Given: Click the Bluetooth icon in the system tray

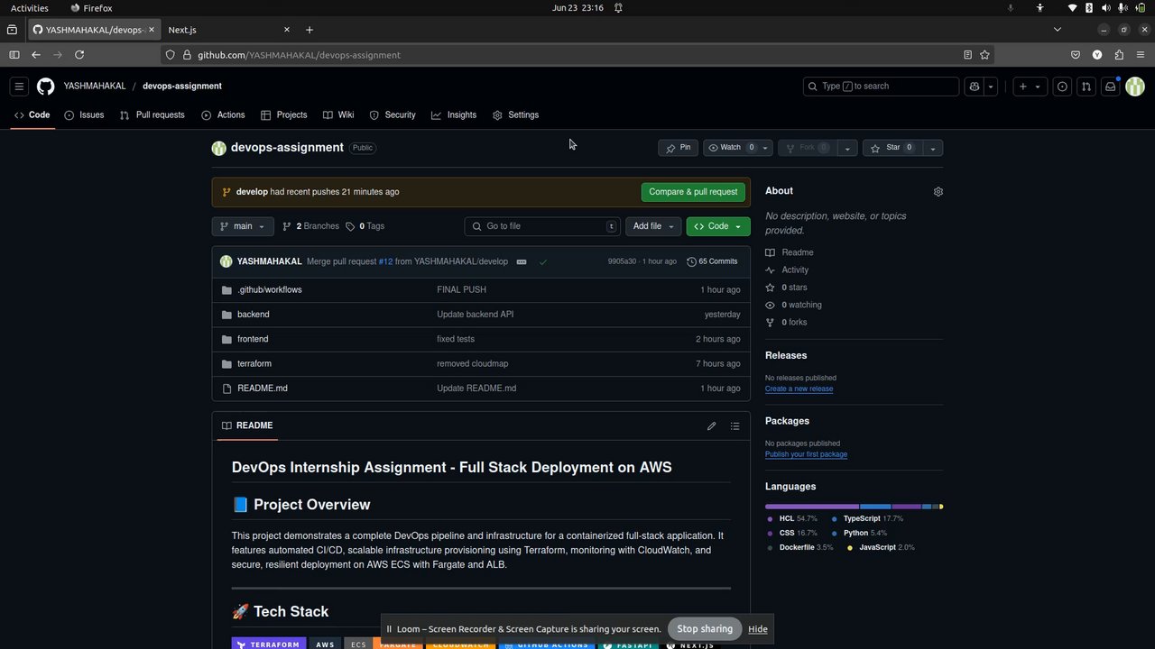Looking at the screenshot, I should pyautogui.click(x=1089, y=8).
